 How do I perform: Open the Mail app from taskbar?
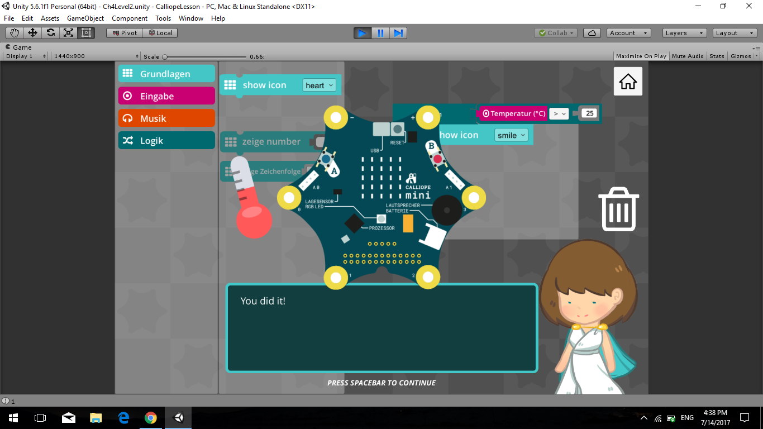[69, 418]
